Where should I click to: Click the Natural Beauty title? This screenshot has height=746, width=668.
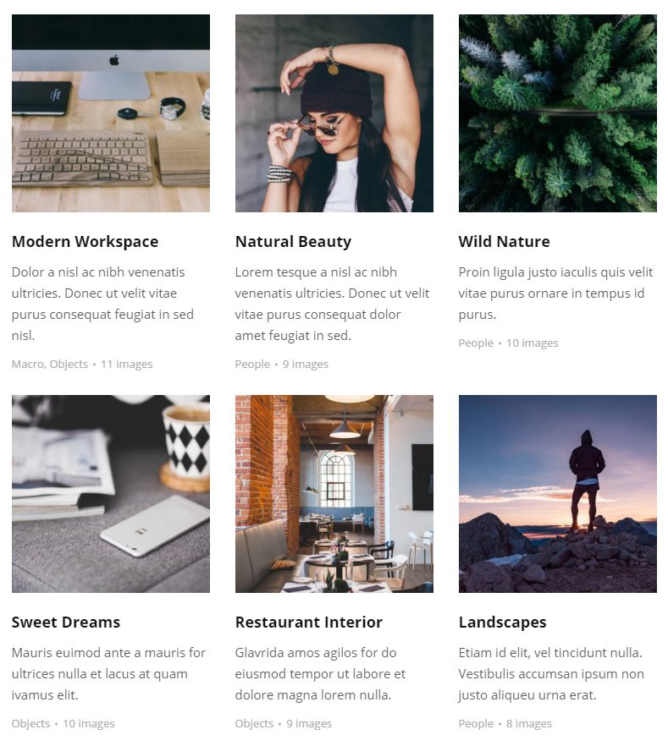tap(293, 242)
